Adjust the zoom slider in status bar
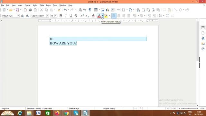206x116 pixels. click(x=188, y=109)
